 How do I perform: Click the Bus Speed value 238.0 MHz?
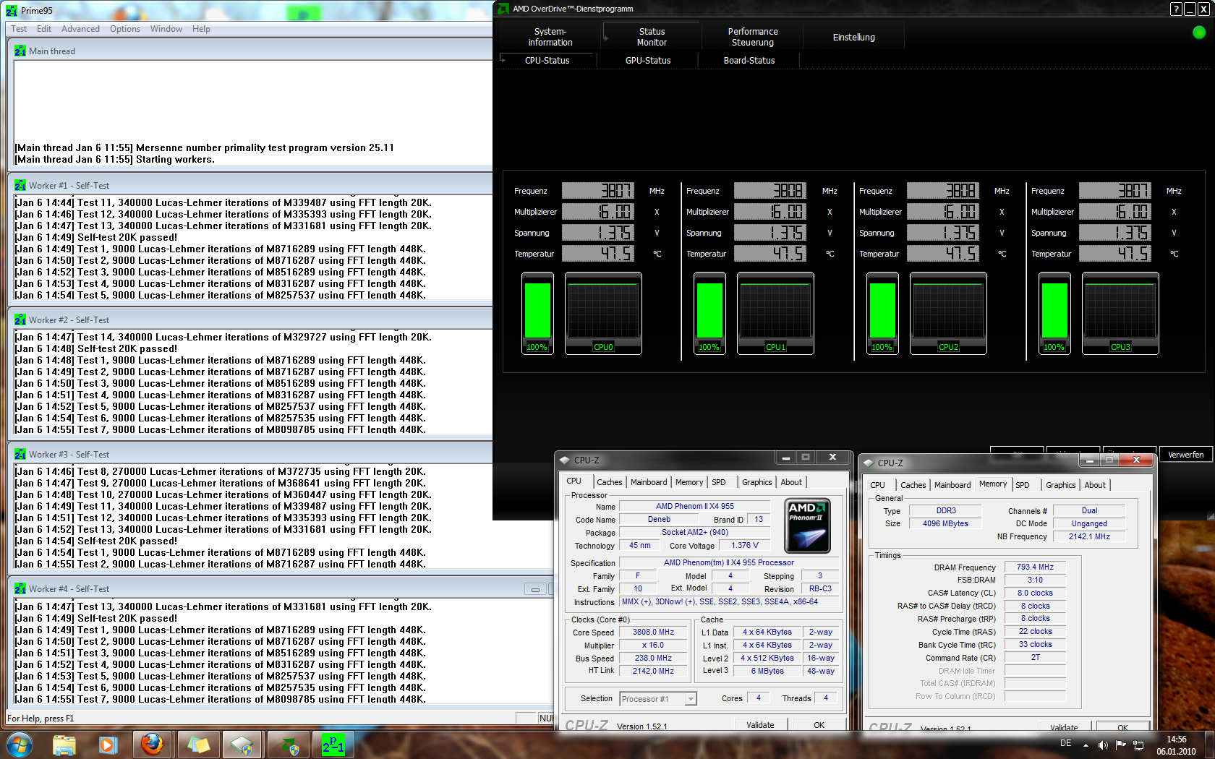coord(653,658)
